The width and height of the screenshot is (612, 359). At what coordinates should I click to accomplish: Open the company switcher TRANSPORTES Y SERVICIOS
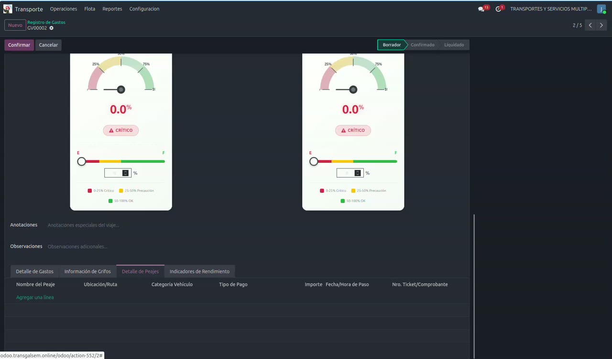pyautogui.click(x=551, y=9)
